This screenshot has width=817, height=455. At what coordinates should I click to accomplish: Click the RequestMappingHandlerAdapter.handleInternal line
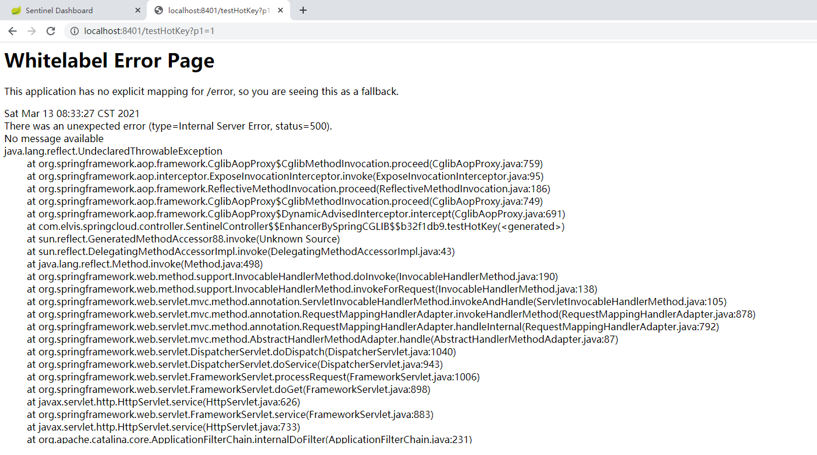(x=373, y=327)
